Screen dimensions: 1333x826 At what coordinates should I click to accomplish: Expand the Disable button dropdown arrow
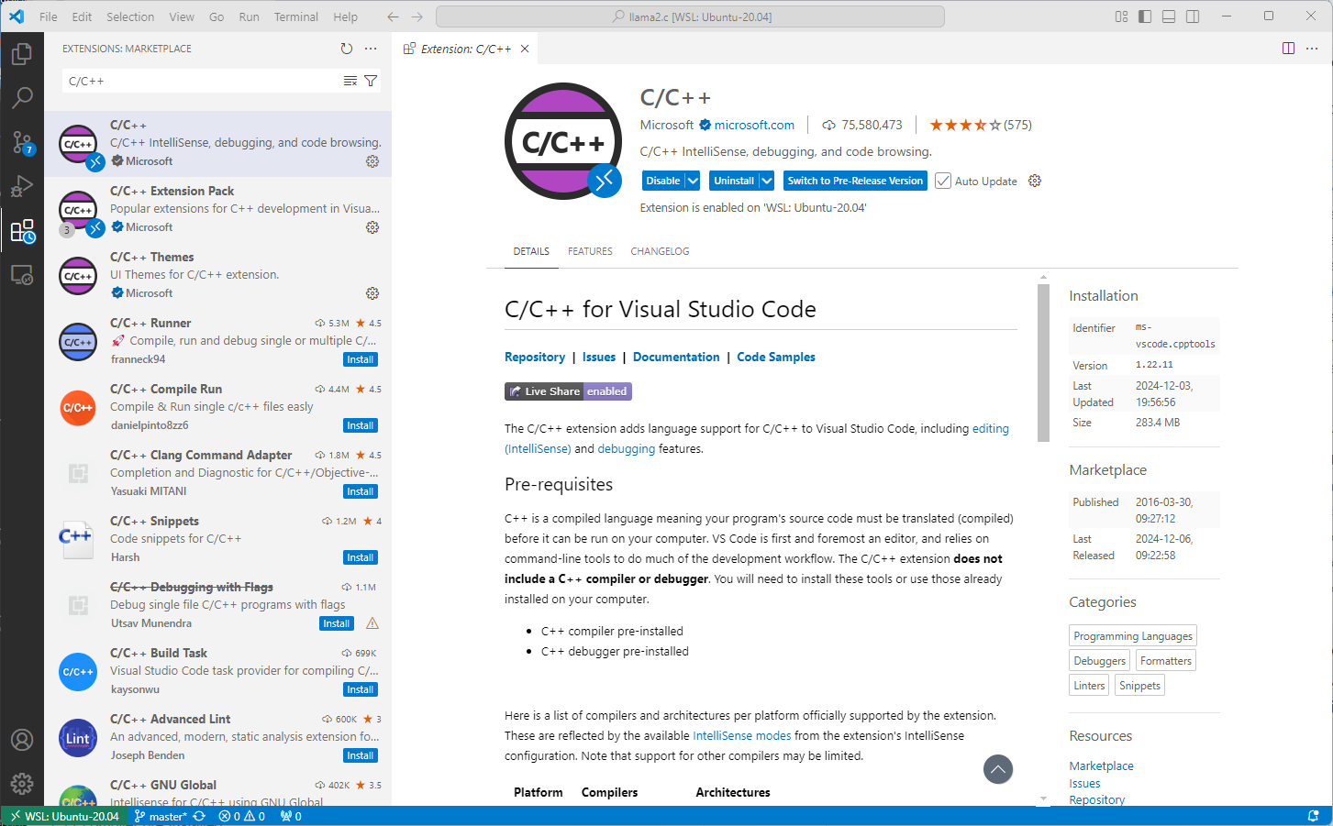tap(693, 181)
